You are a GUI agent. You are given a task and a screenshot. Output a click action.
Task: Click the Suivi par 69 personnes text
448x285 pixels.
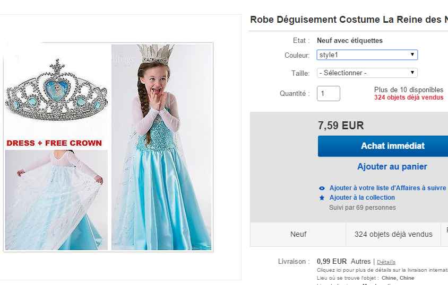[362, 208]
